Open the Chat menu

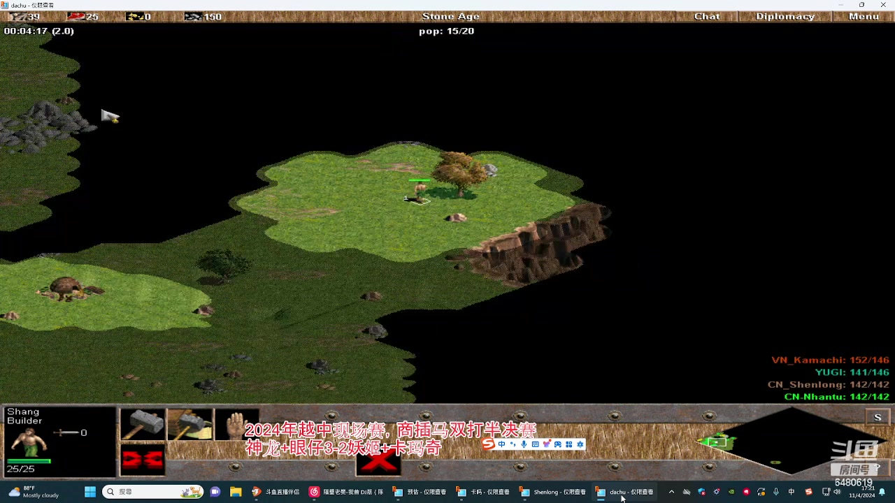706,16
